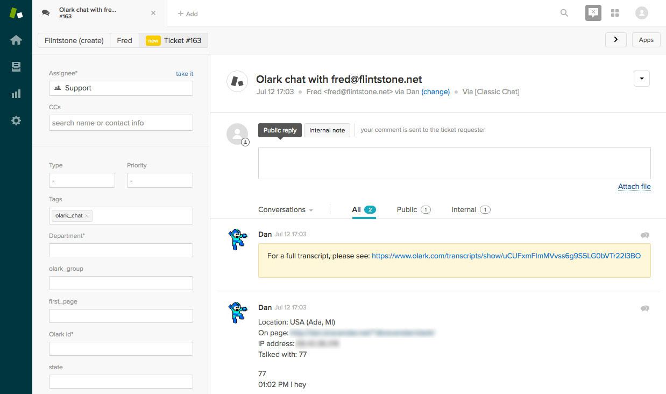
Task: Open the products grid icon
Action: (x=615, y=13)
